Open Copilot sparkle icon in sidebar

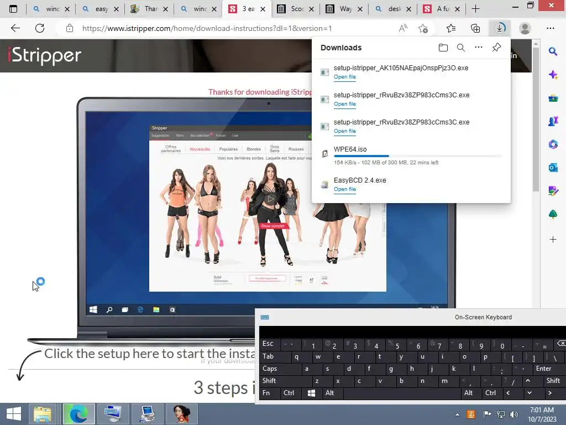click(x=553, y=75)
